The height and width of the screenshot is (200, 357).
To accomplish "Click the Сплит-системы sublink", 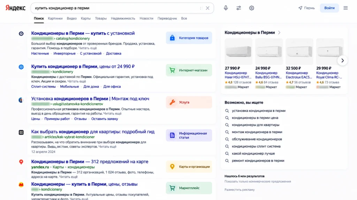I will coord(43,86).
